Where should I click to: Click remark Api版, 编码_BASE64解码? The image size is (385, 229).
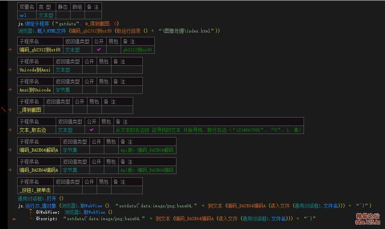coord(147,150)
